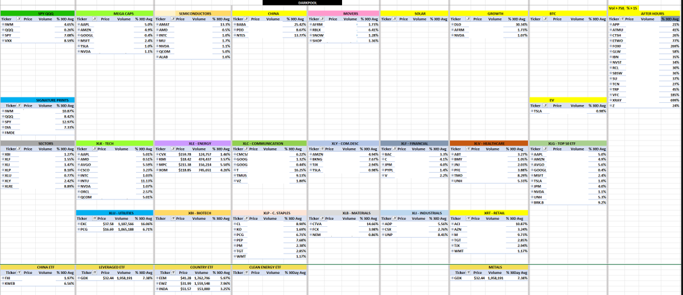This screenshot has height=295, width=683.
Task: Open Ticker filter in XLE - ENERGY table
Action: click(172, 148)
